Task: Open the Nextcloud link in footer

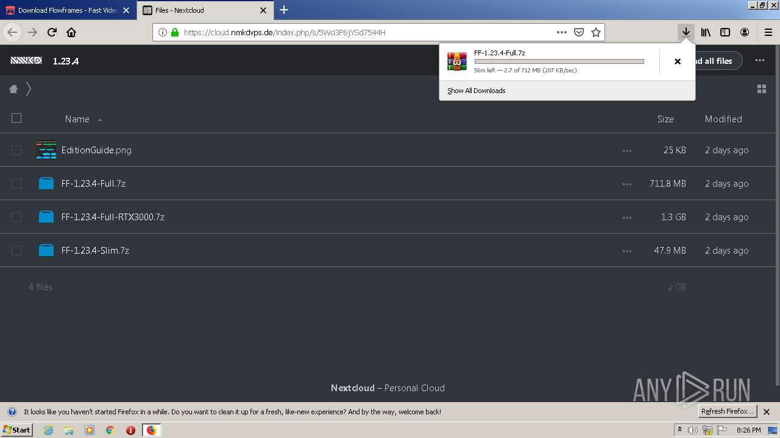Action: tap(352, 388)
